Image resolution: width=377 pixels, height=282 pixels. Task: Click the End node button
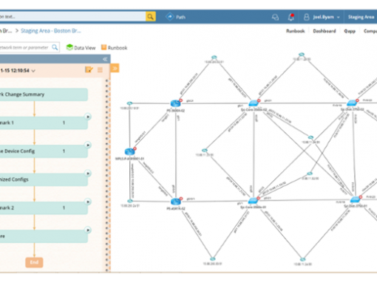tap(34, 262)
